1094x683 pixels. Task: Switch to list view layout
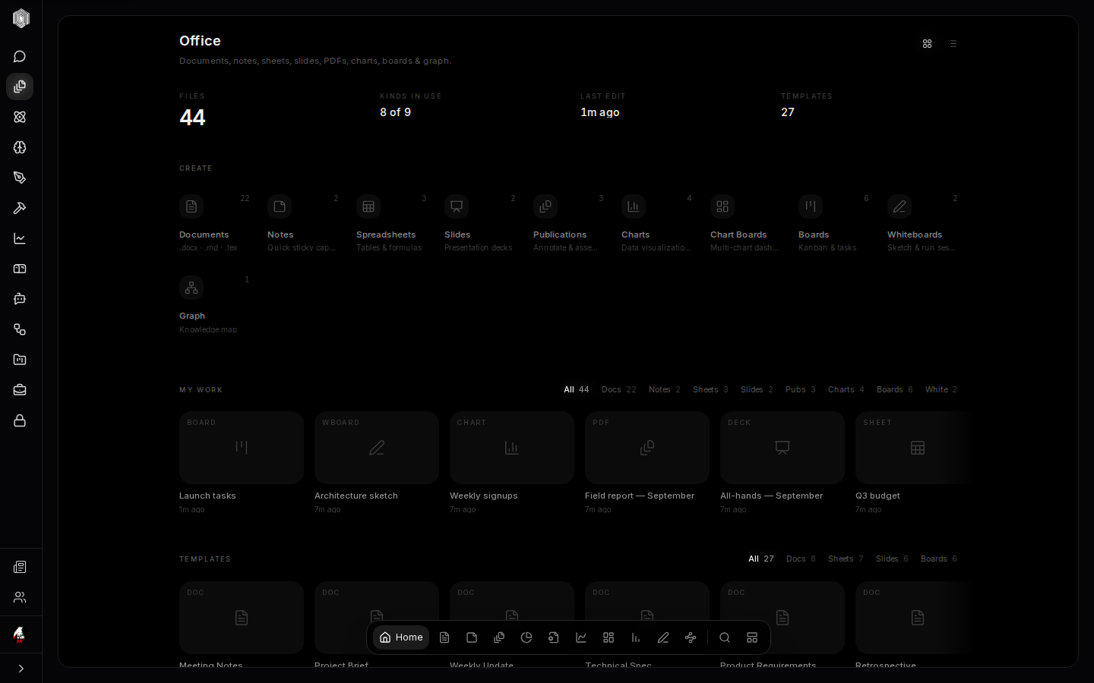coord(952,44)
